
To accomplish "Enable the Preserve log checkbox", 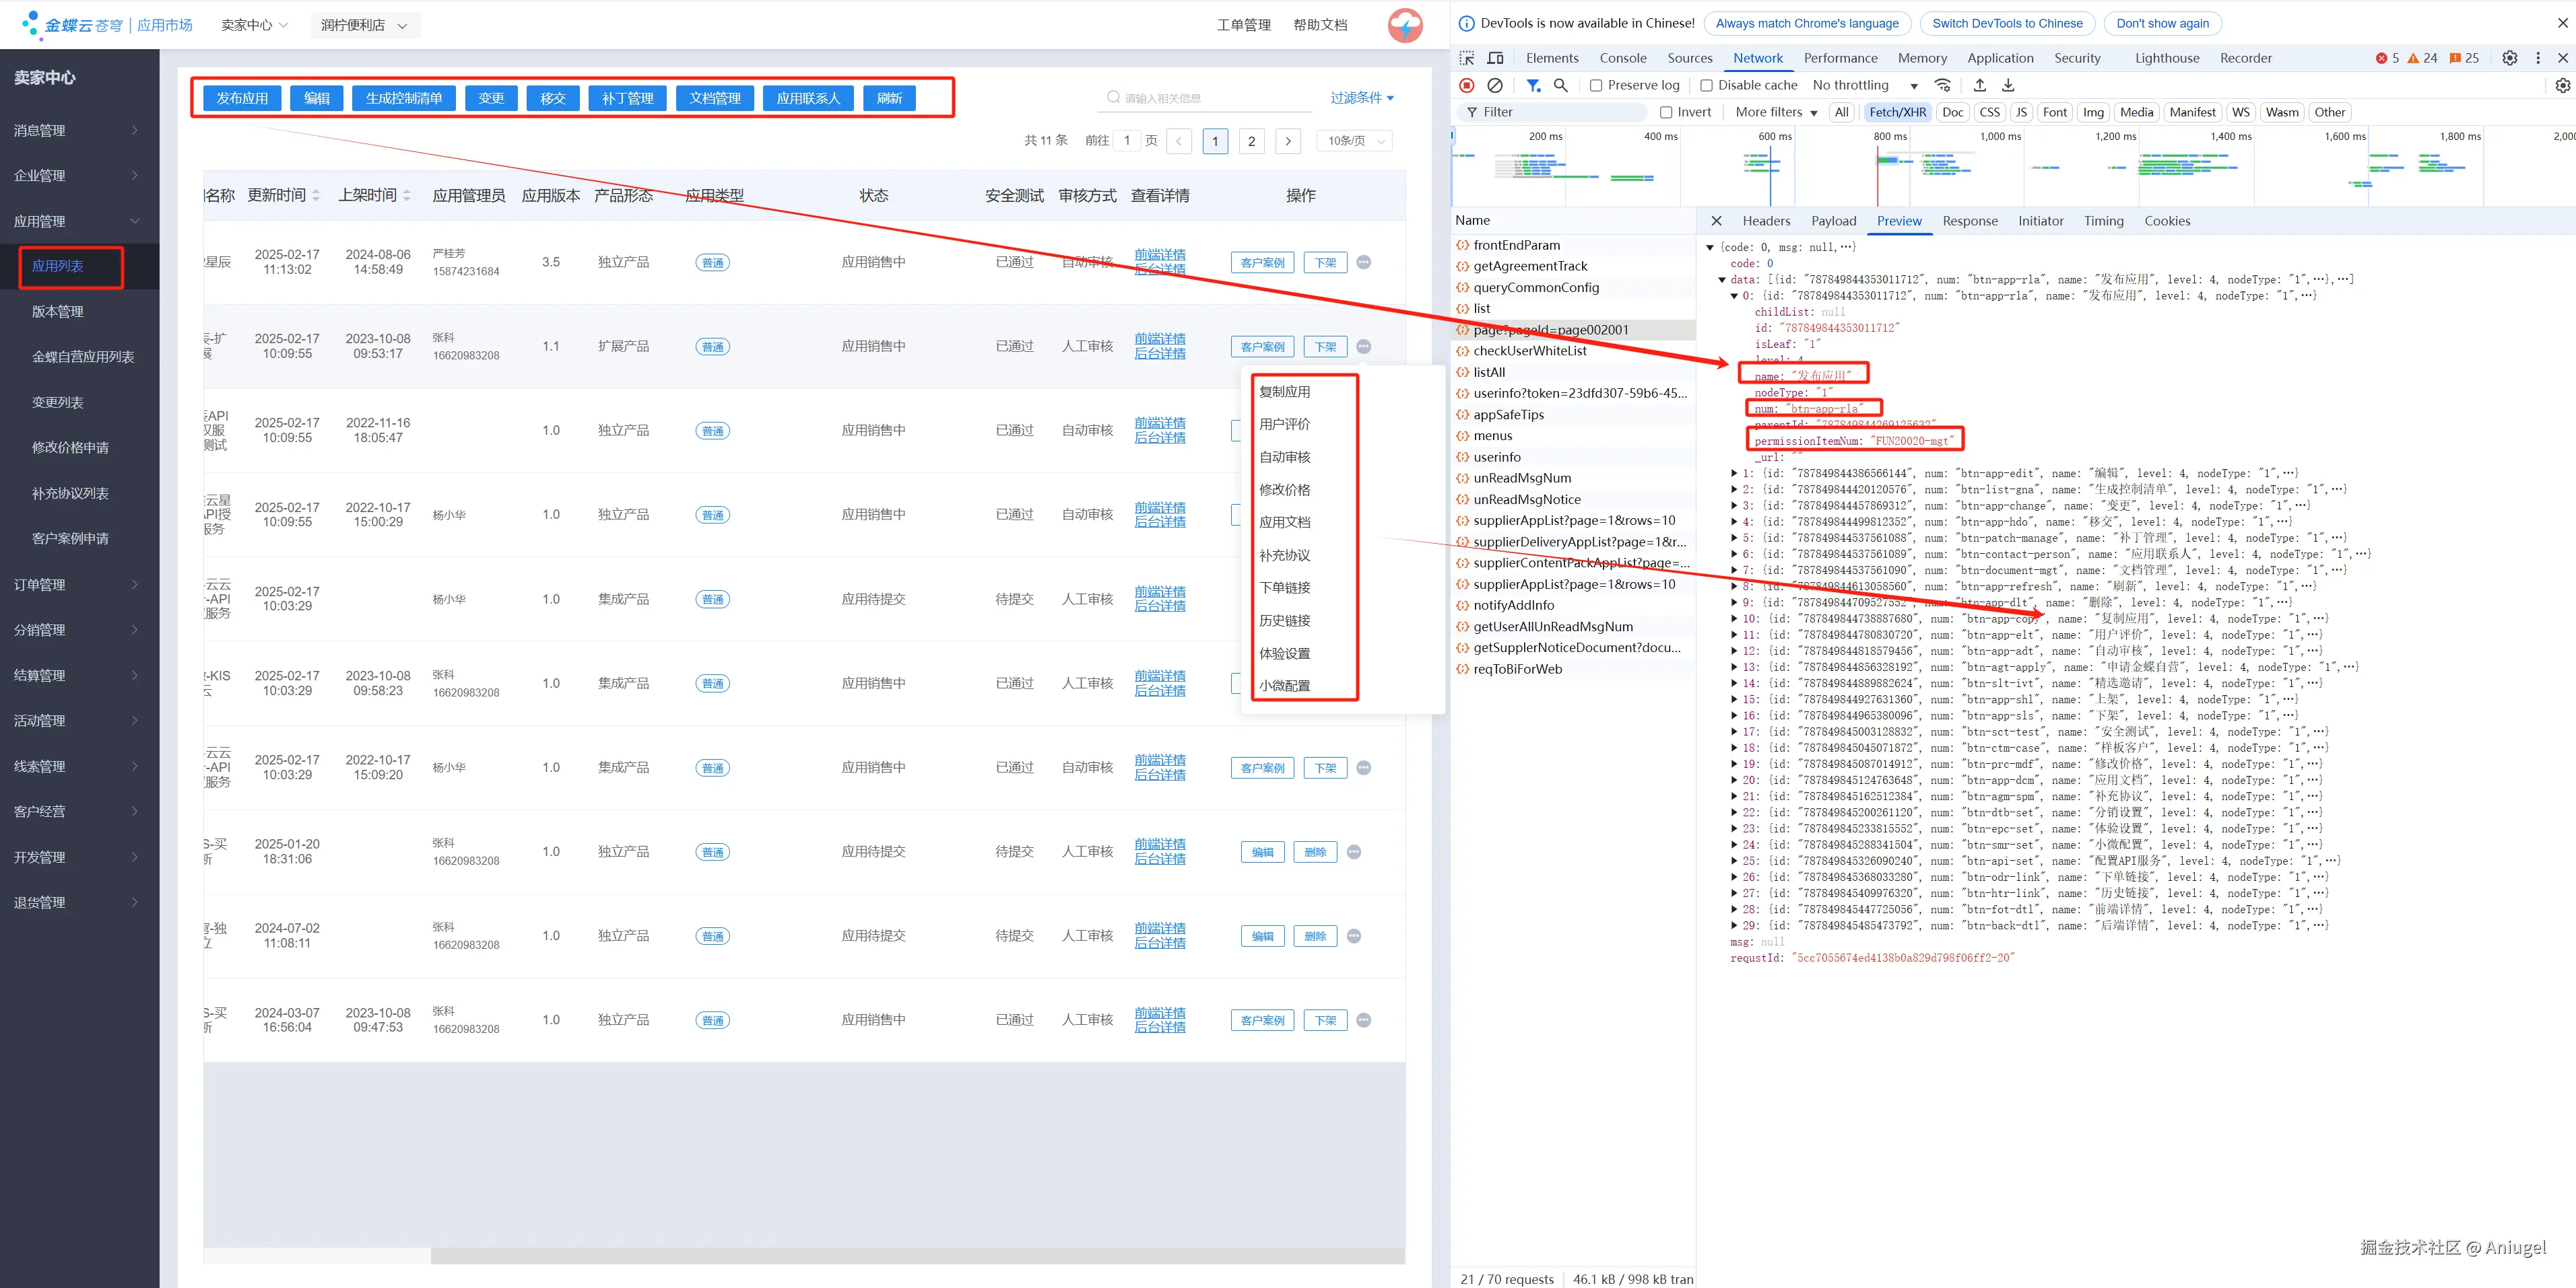I will (1596, 85).
